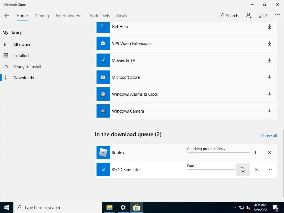Select Ready to install in library

coord(27,67)
